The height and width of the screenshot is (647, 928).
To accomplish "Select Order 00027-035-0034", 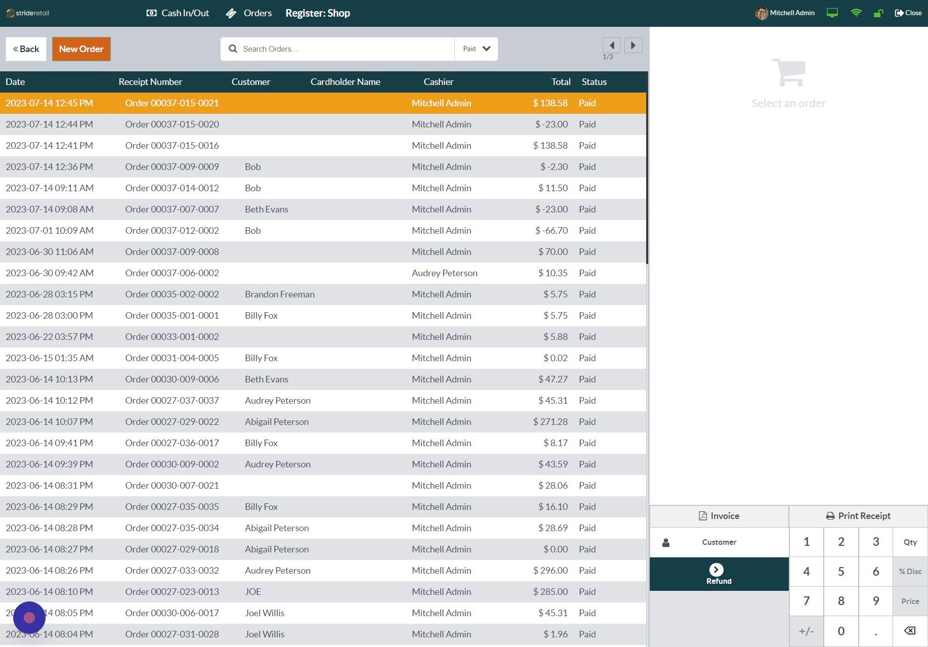I will tap(323, 528).
